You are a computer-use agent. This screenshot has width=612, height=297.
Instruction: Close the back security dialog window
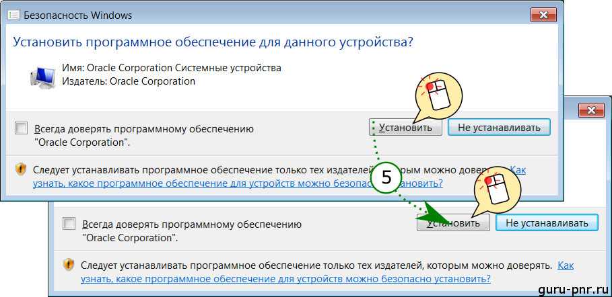591,111
